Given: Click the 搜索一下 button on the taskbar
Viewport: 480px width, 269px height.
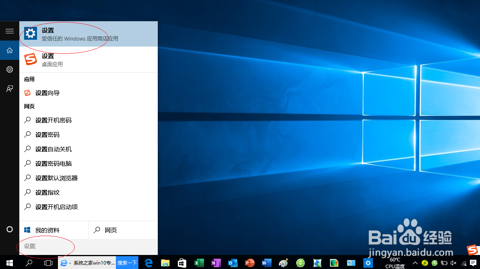Looking at the screenshot, I should (127, 263).
